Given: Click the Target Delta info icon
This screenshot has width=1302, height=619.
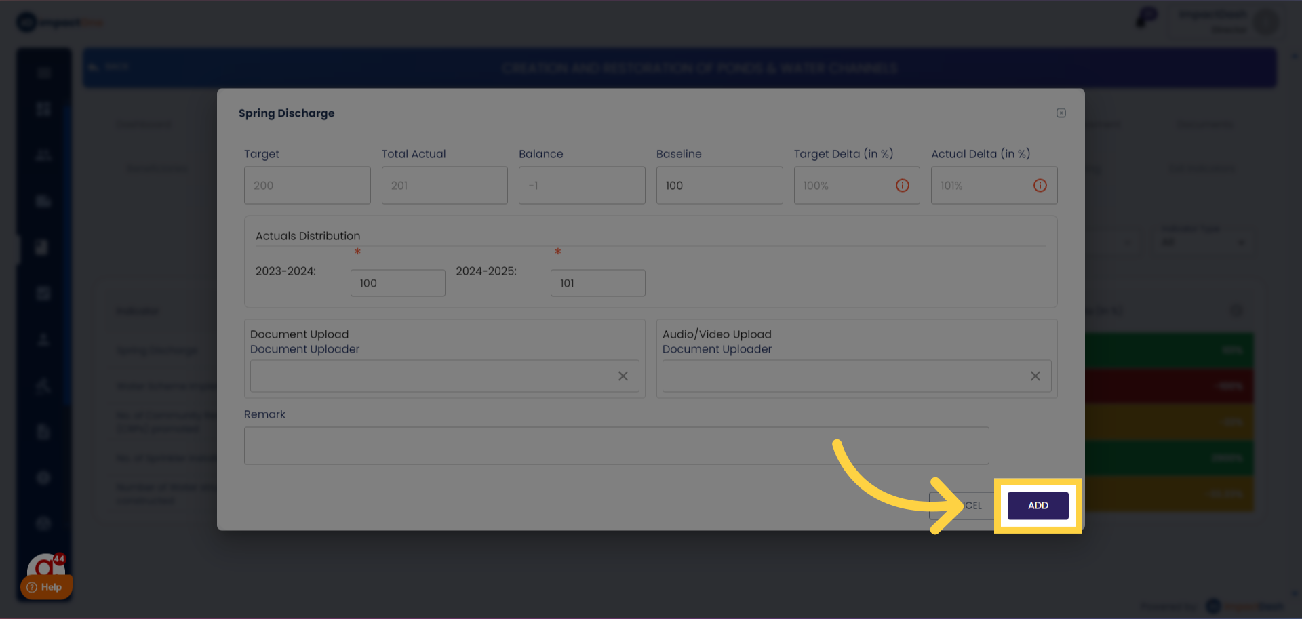Looking at the screenshot, I should tap(903, 186).
